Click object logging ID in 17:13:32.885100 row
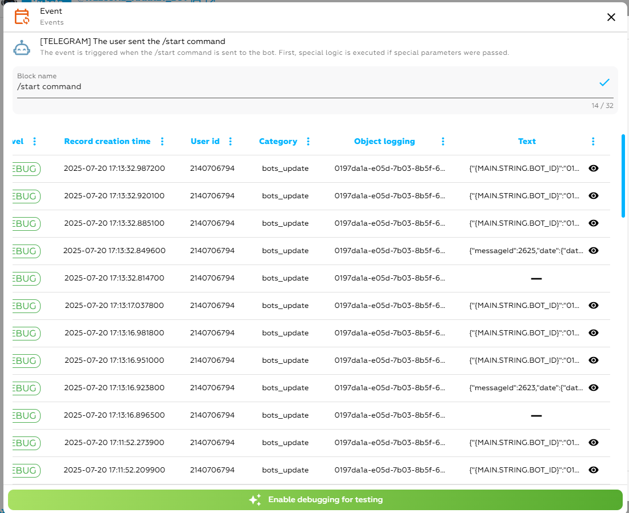The height and width of the screenshot is (513, 629). click(x=390, y=223)
